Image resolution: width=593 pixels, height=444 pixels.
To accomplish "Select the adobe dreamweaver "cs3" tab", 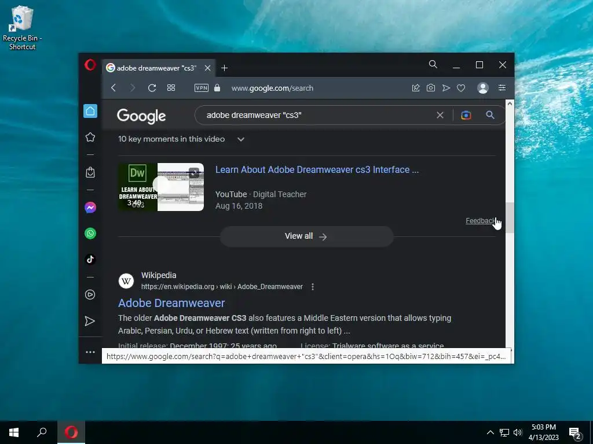I will [159, 68].
